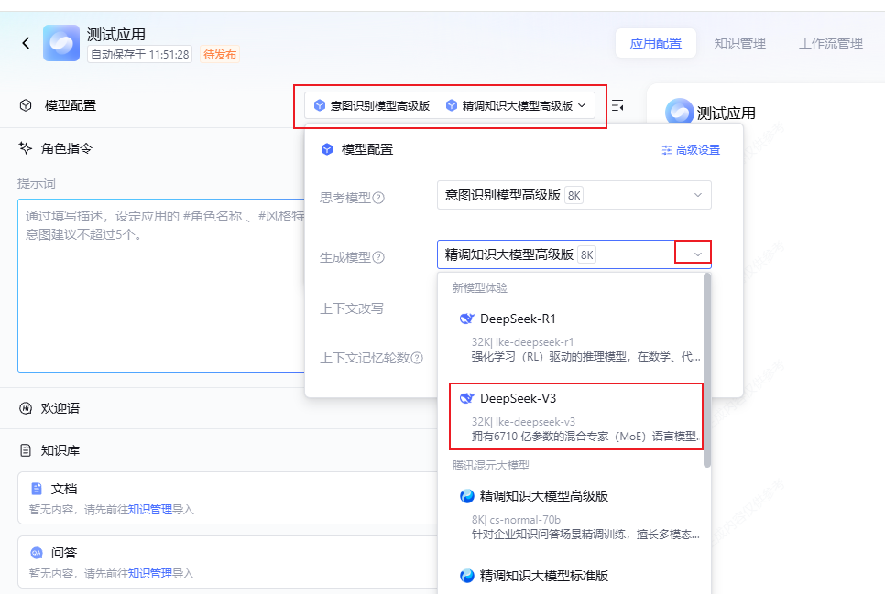Click the DeepSeek-V3 whale logo icon
885x594 pixels.
(466, 398)
